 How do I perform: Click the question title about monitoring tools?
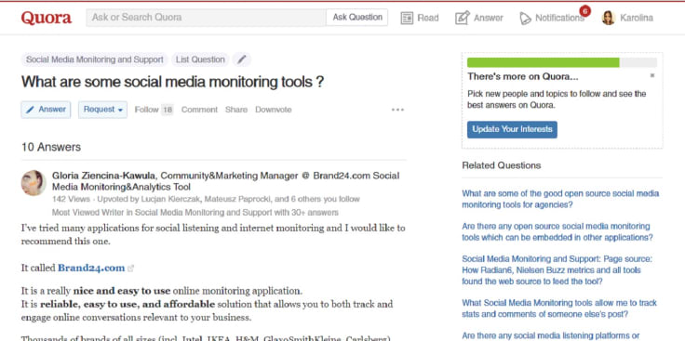point(172,82)
